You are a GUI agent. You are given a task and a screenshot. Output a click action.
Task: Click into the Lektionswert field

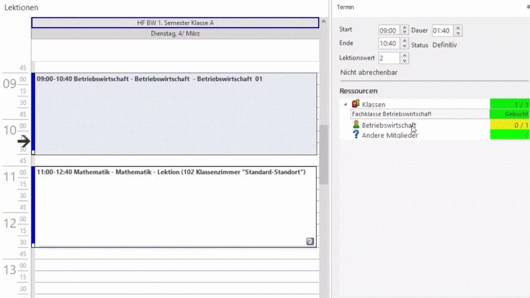[x=388, y=58]
